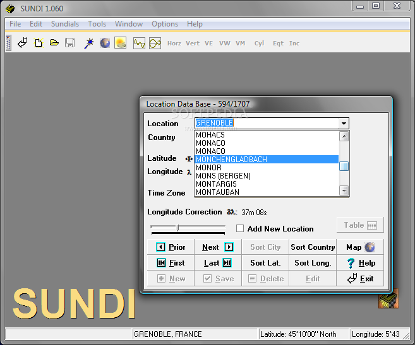The width and height of the screenshot is (415, 345).
Task: Collapse the Location combo box arrow
Action: click(344, 124)
